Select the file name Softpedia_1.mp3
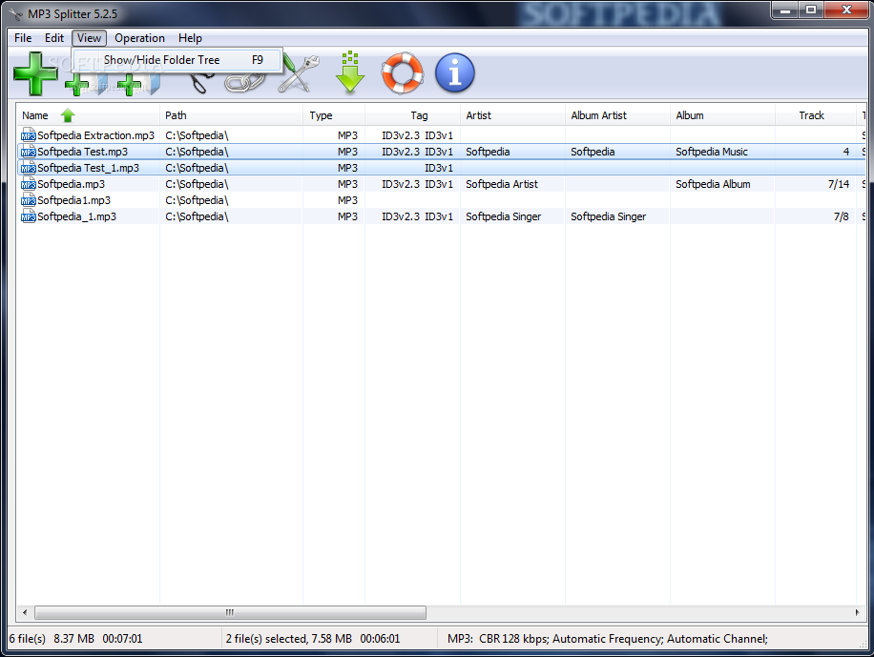The width and height of the screenshot is (874, 657). pyautogui.click(x=77, y=216)
